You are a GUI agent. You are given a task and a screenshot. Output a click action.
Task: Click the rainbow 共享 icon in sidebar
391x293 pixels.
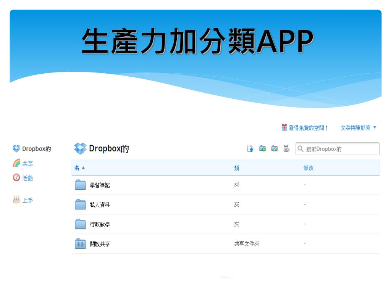[x=16, y=163]
